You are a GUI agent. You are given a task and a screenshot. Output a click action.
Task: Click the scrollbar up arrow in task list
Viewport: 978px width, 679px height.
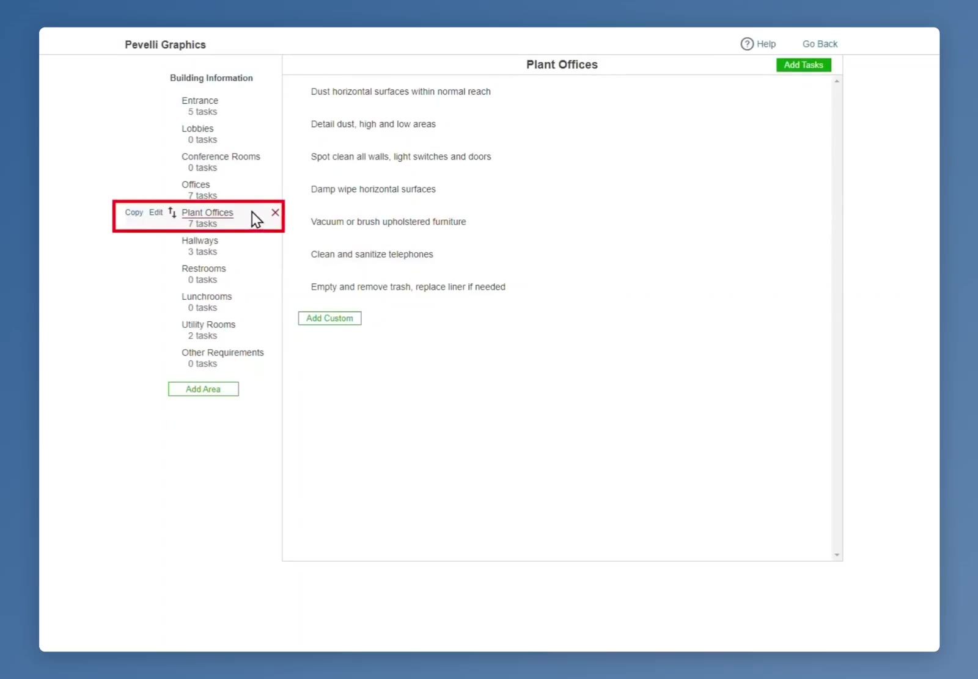click(837, 81)
